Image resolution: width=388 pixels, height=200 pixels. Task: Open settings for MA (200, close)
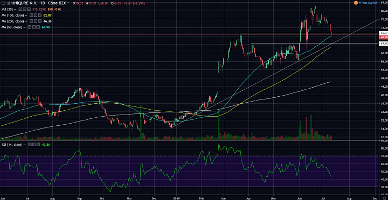coord(36,21)
